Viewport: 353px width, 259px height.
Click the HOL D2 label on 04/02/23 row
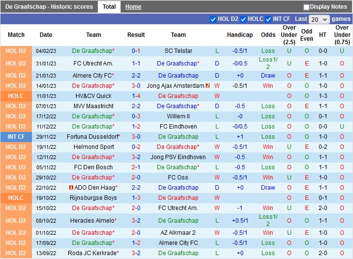click(x=16, y=51)
